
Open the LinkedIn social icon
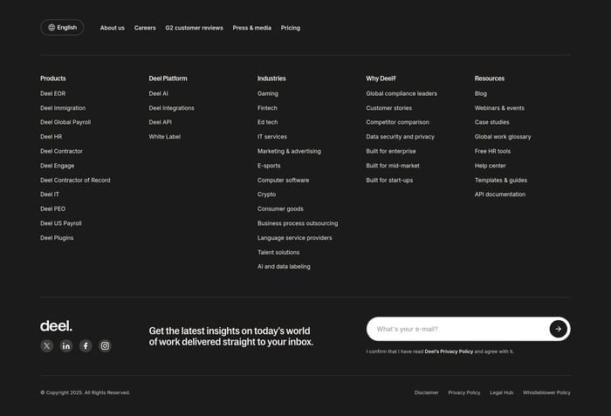click(66, 346)
